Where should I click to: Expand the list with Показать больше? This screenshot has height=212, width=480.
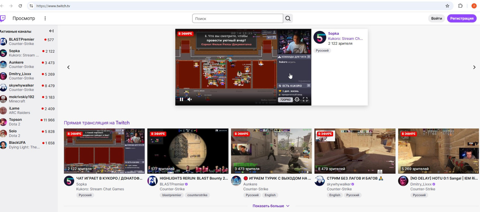[x=271, y=206]
